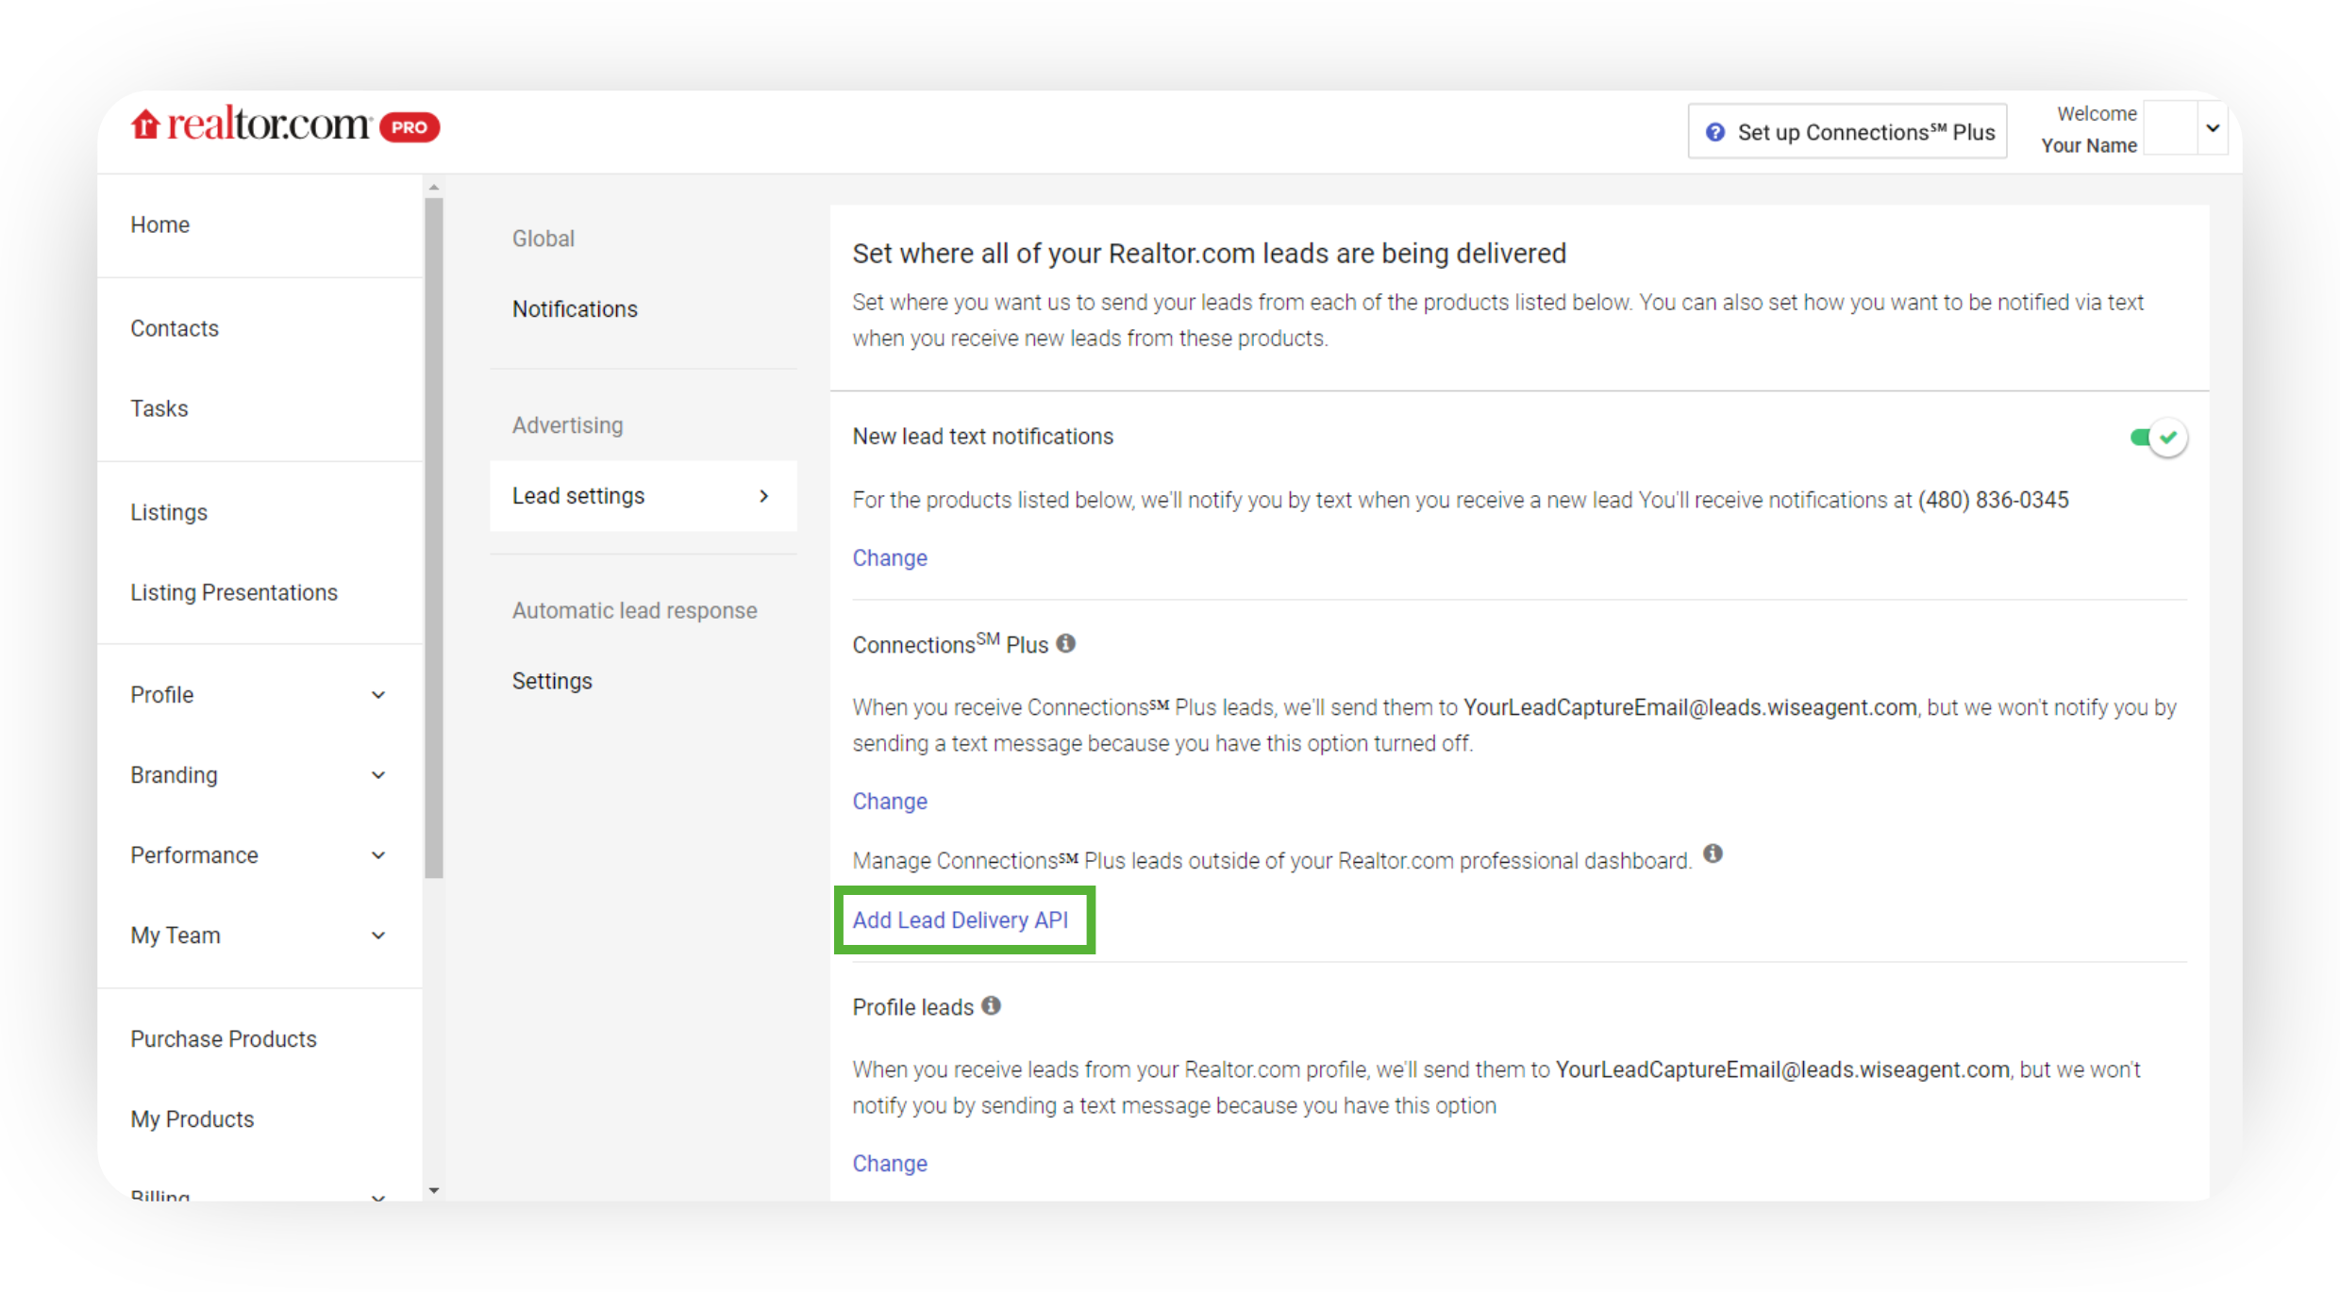Click the Connections Plus info icon
The image size is (2340, 1292).
tap(1066, 643)
